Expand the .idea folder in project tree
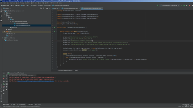193x108 pixels. (x=5, y=13)
